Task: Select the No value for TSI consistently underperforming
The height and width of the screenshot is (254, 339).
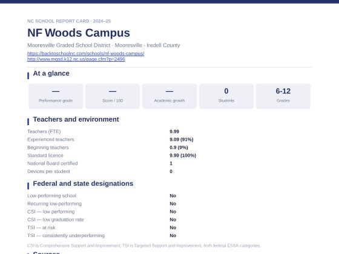Action: point(173,236)
